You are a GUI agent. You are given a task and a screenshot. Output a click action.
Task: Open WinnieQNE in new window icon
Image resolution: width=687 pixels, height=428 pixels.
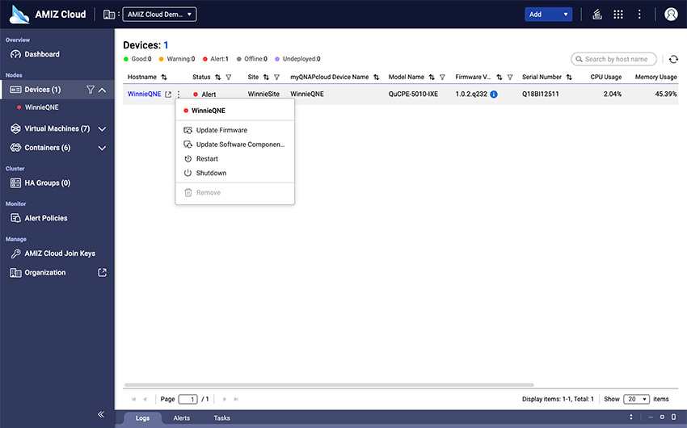[x=168, y=94]
